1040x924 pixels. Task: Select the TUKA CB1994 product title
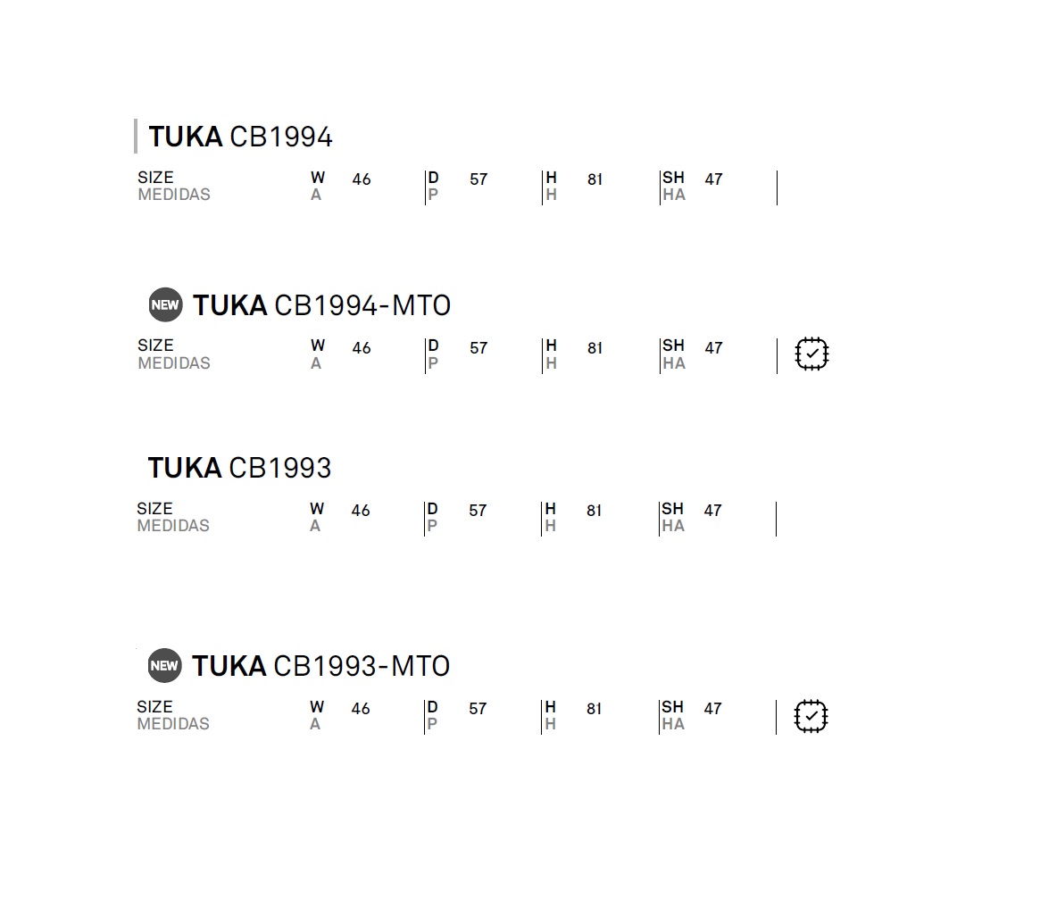click(x=240, y=137)
